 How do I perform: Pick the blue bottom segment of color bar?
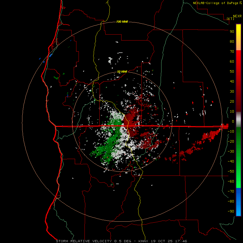[238, 202]
